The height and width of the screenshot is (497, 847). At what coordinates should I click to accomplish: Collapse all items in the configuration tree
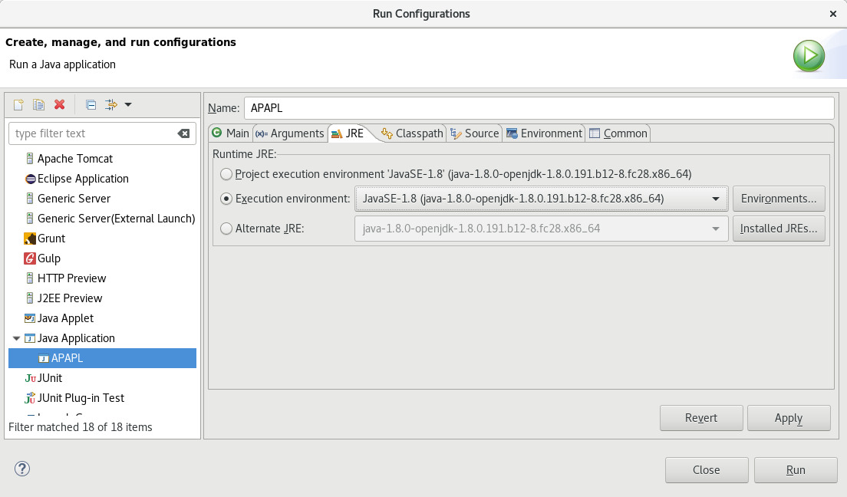(x=90, y=104)
